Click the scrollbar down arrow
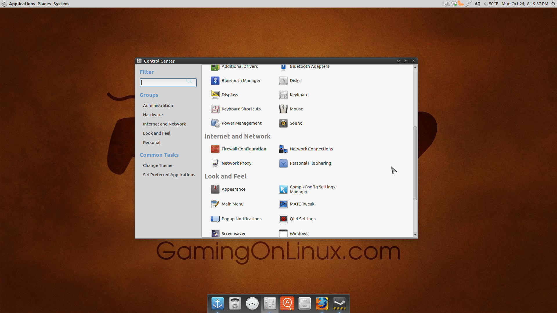 (415, 235)
